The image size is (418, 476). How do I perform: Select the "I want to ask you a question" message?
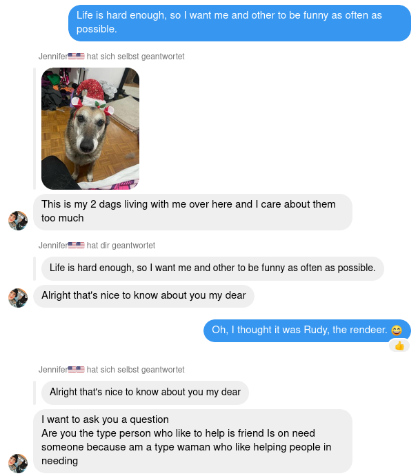[192, 441]
